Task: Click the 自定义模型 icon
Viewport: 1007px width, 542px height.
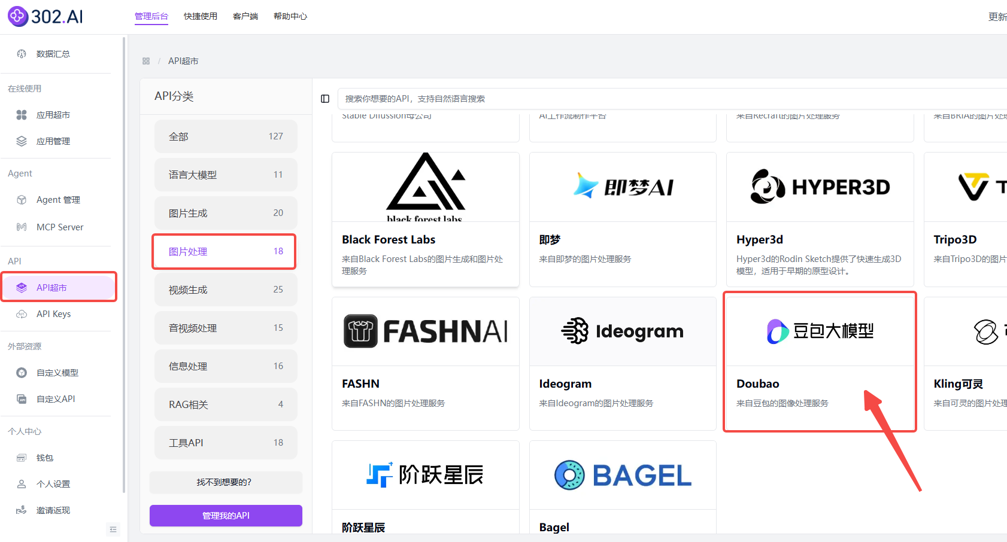Action: 22,373
